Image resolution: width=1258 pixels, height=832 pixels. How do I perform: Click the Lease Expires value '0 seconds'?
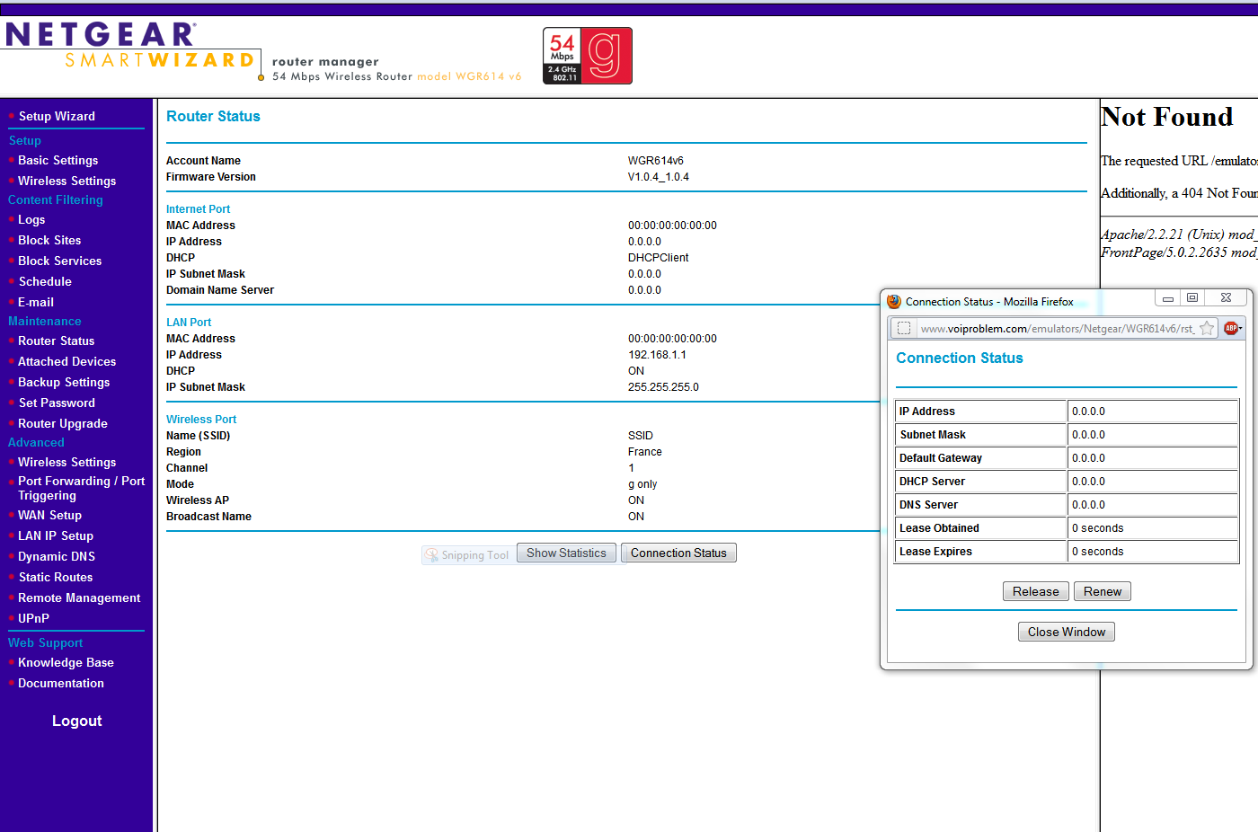click(1098, 553)
